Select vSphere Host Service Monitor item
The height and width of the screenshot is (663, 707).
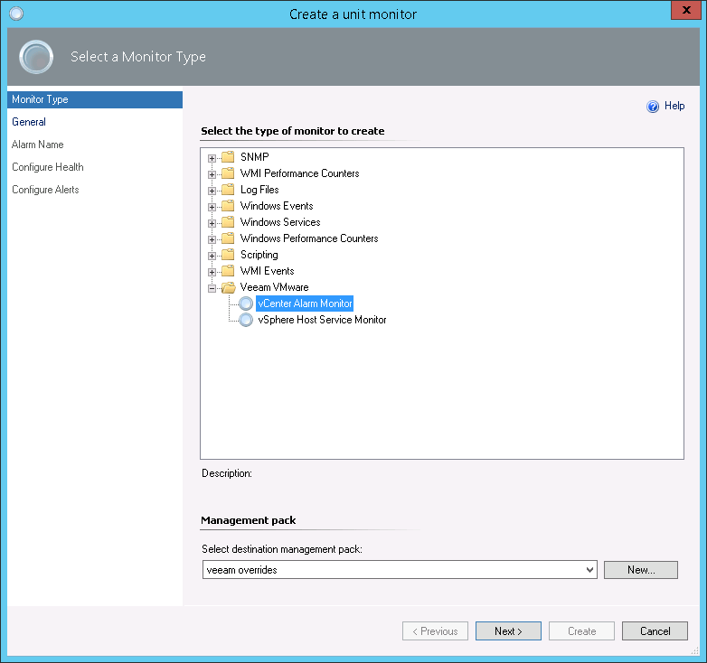point(322,320)
